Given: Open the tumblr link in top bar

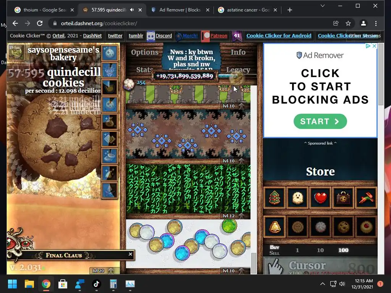Looking at the screenshot, I should (136, 35).
